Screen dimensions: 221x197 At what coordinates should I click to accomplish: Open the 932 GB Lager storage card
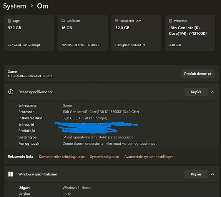pyautogui.click(x=29, y=33)
